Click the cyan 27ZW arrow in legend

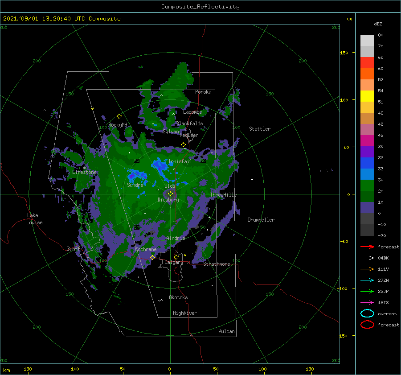pyautogui.click(x=367, y=280)
